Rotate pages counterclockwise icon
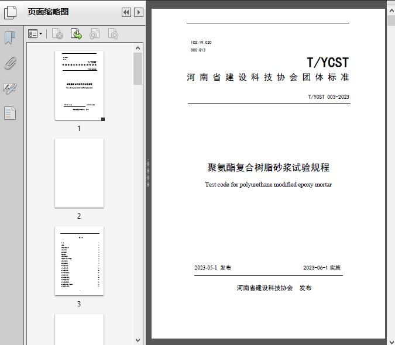Screen dimensions: 395x345 click(94, 34)
